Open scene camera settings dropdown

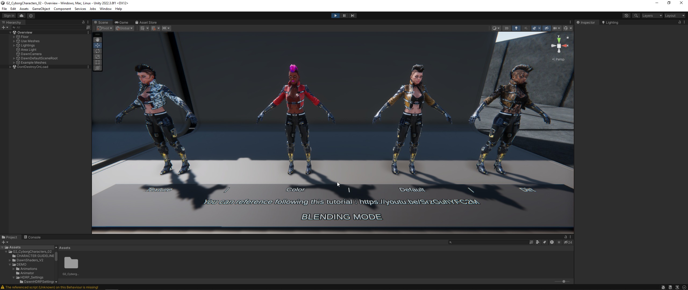coord(557,28)
